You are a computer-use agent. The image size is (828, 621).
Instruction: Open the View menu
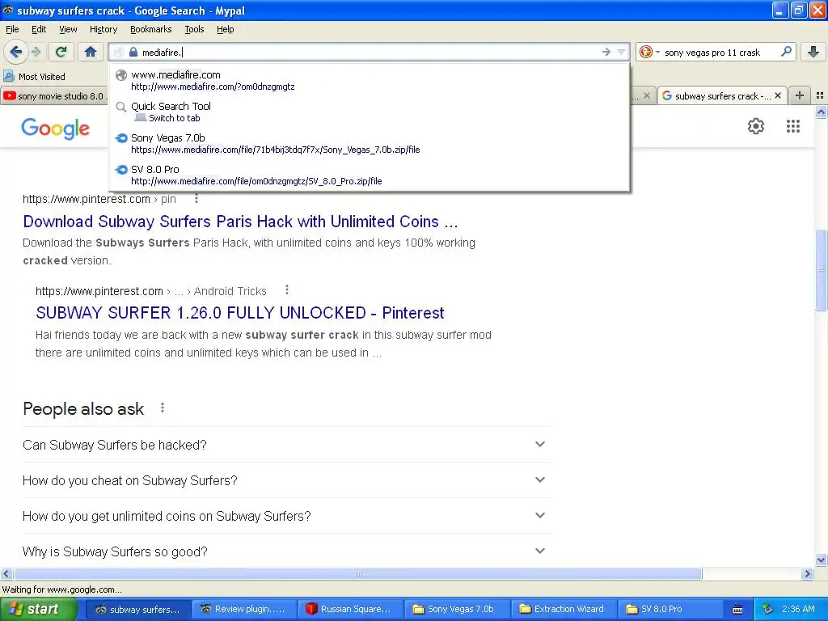click(68, 29)
